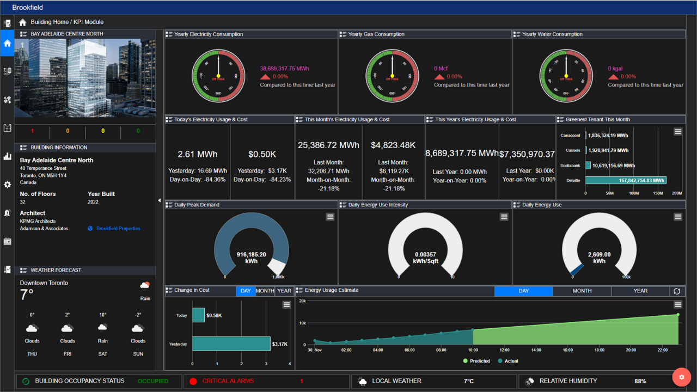Click the green alarm count 0 under building photo
The height and width of the screenshot is (392, 697).
point(138,131)
